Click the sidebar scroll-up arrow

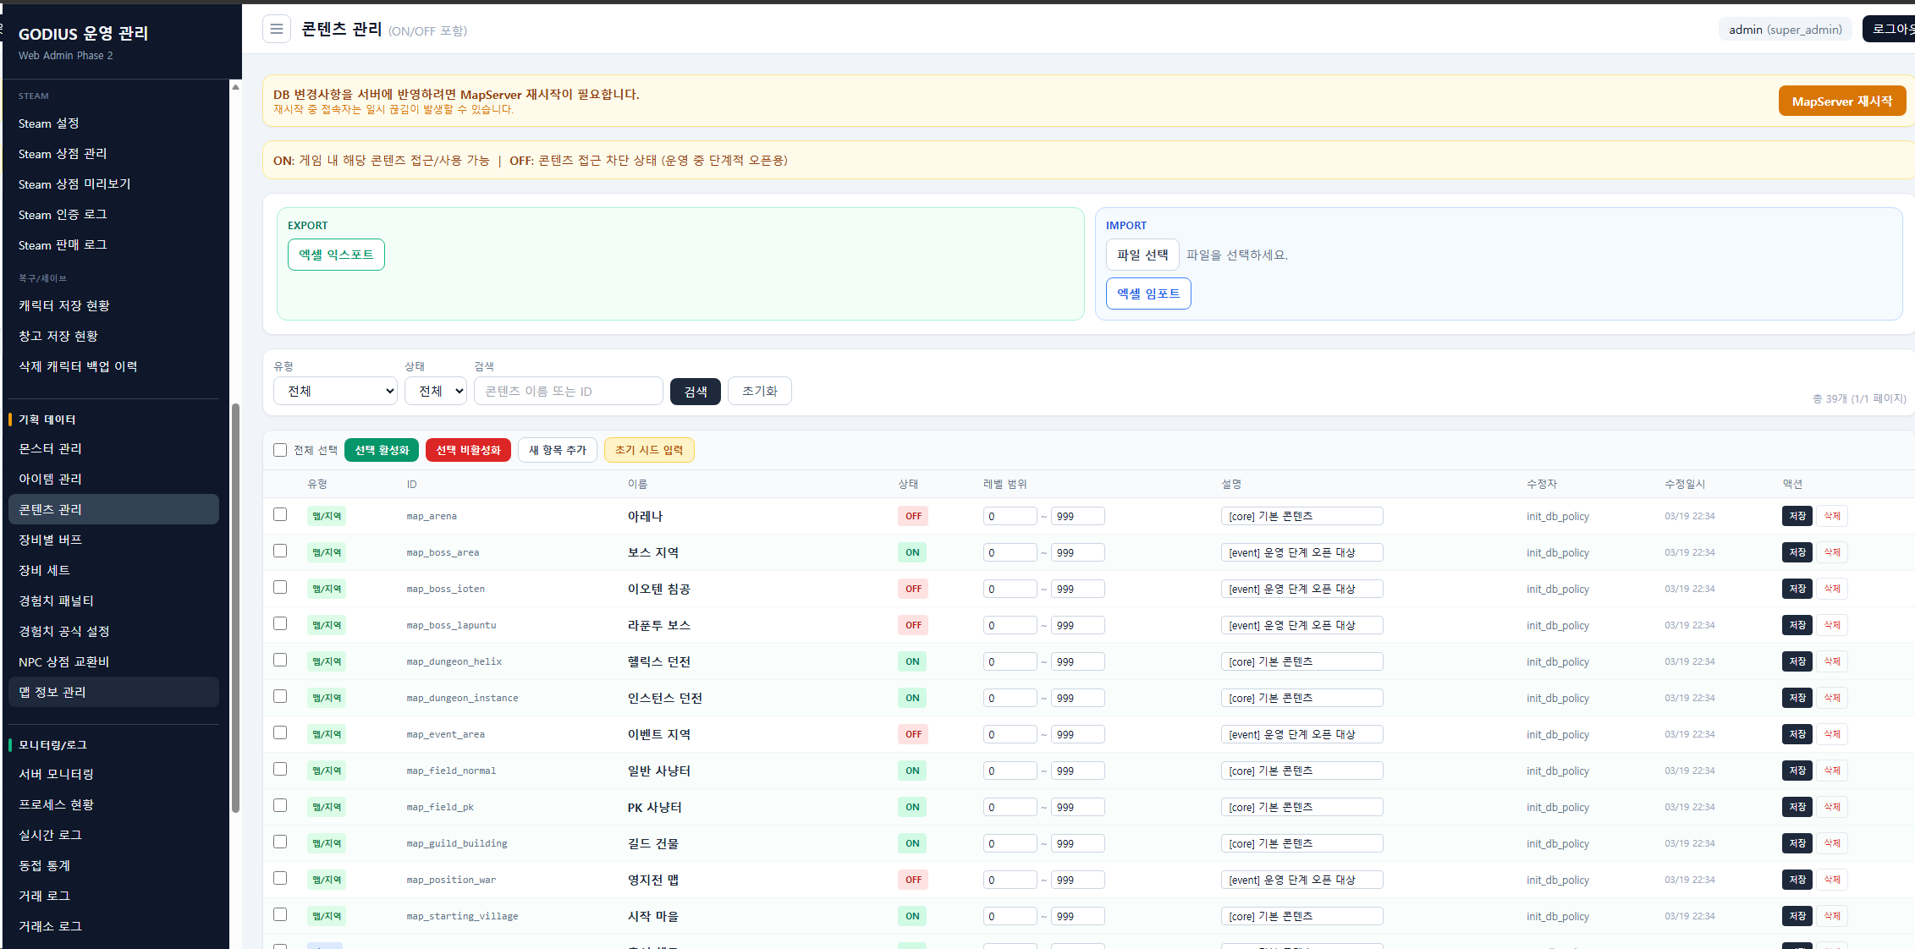[x=235, y=87]
